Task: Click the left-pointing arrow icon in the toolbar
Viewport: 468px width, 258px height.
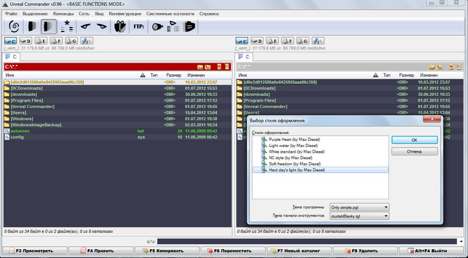Action: [85, 26]
